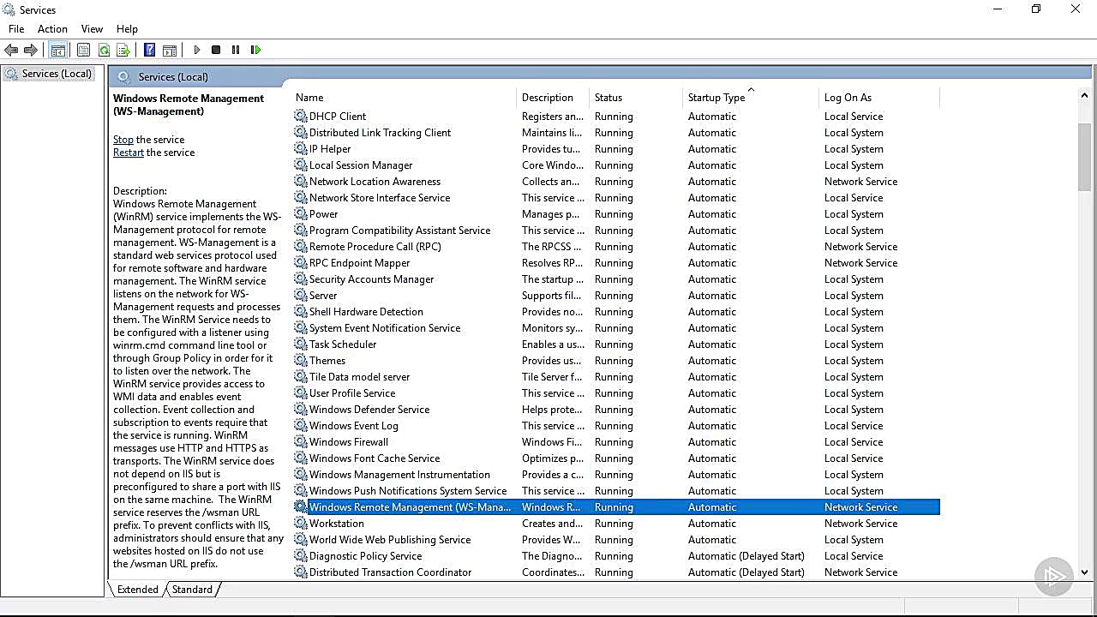The width and height of the screenshot is (1097, 617).
Task: Click the vertical scrollbar thumb
Action: click(x=1084, y=157)
